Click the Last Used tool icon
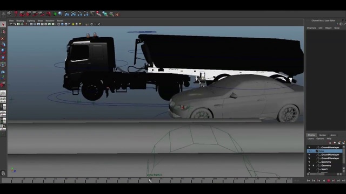Viewport: 346px width, 194px height. tap(3, 85)
